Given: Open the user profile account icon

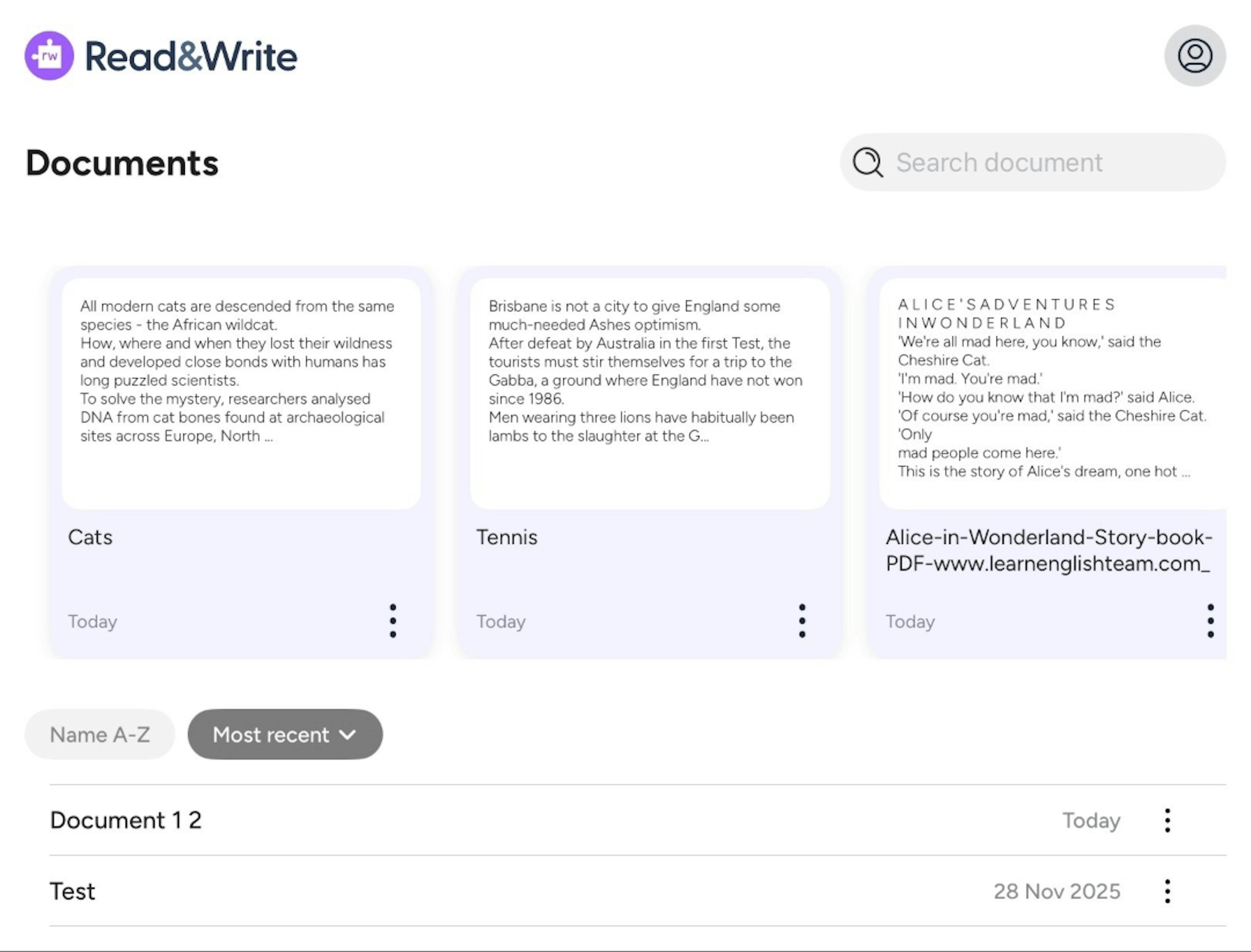Looking at the screenshot, I should 1194,55.
